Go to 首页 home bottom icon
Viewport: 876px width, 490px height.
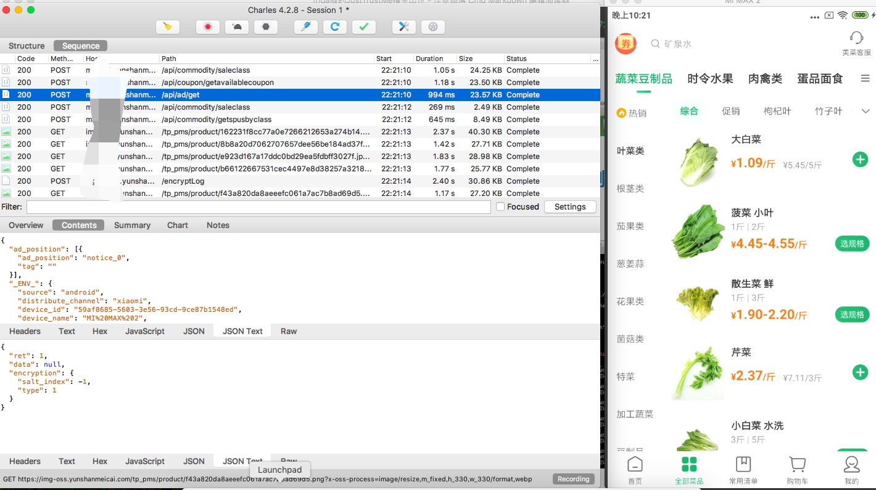pos(635,470)
